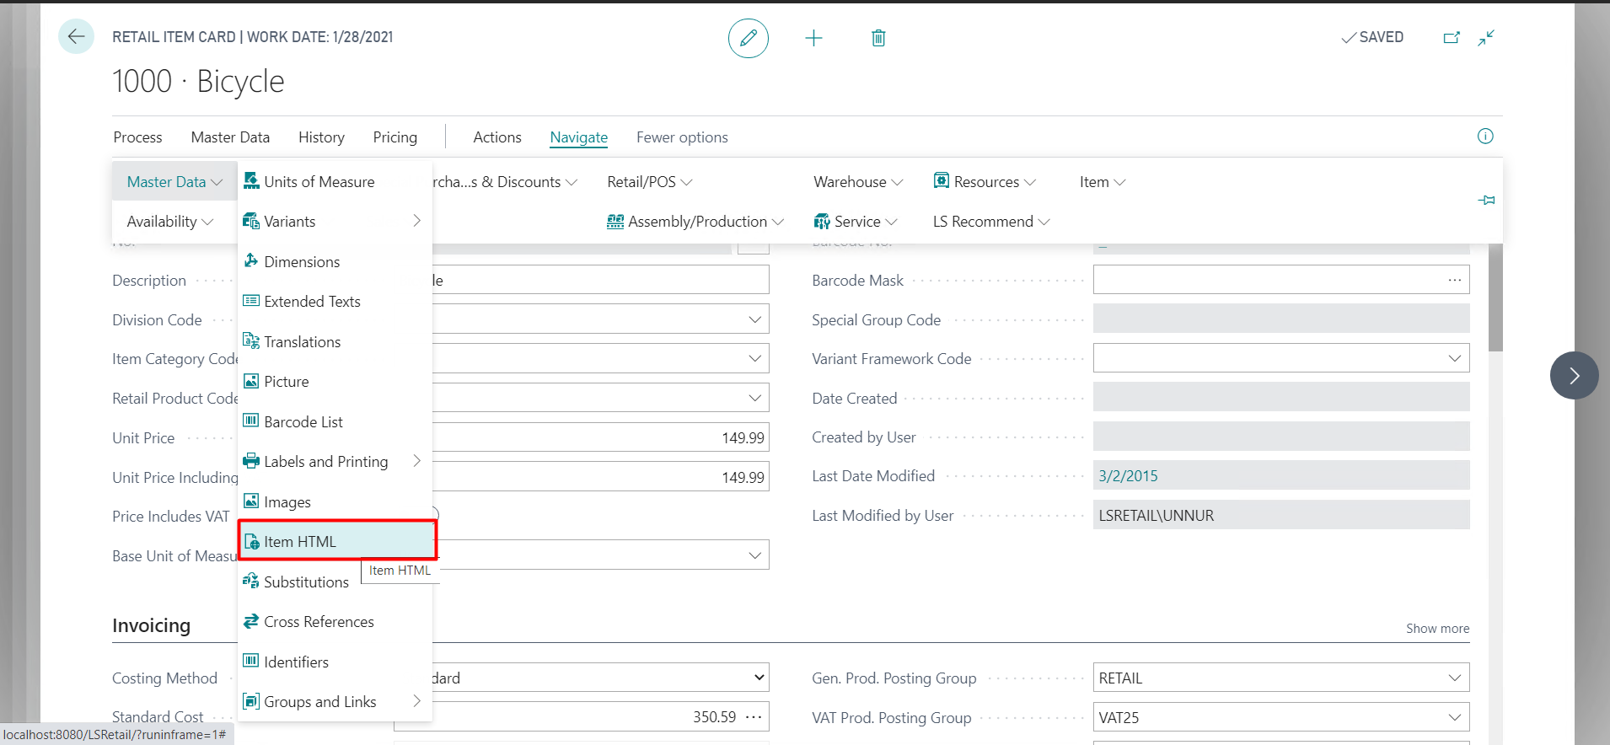Click Standard Cost ellipsis button

pyautogui.click(x=754, y=717)
